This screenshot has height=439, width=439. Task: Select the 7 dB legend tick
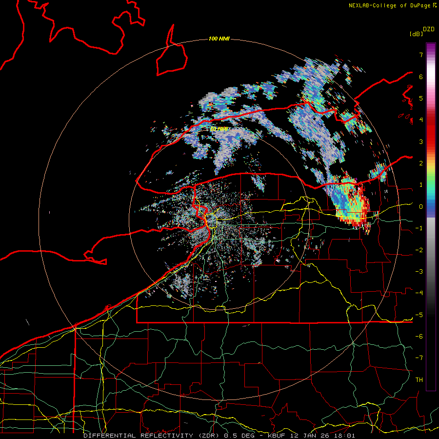421,55
